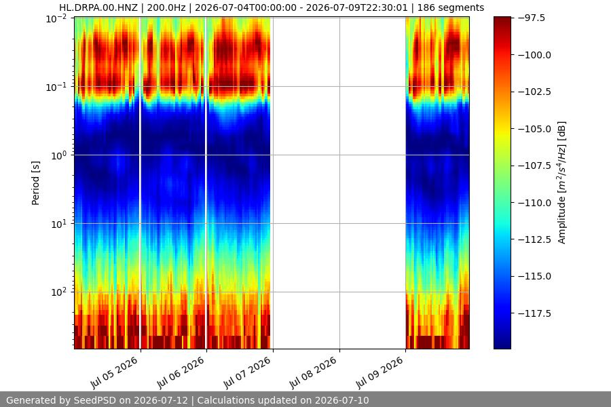Click the 10^2 period tick label
611x407 pixels.
(x=59, y=292)
